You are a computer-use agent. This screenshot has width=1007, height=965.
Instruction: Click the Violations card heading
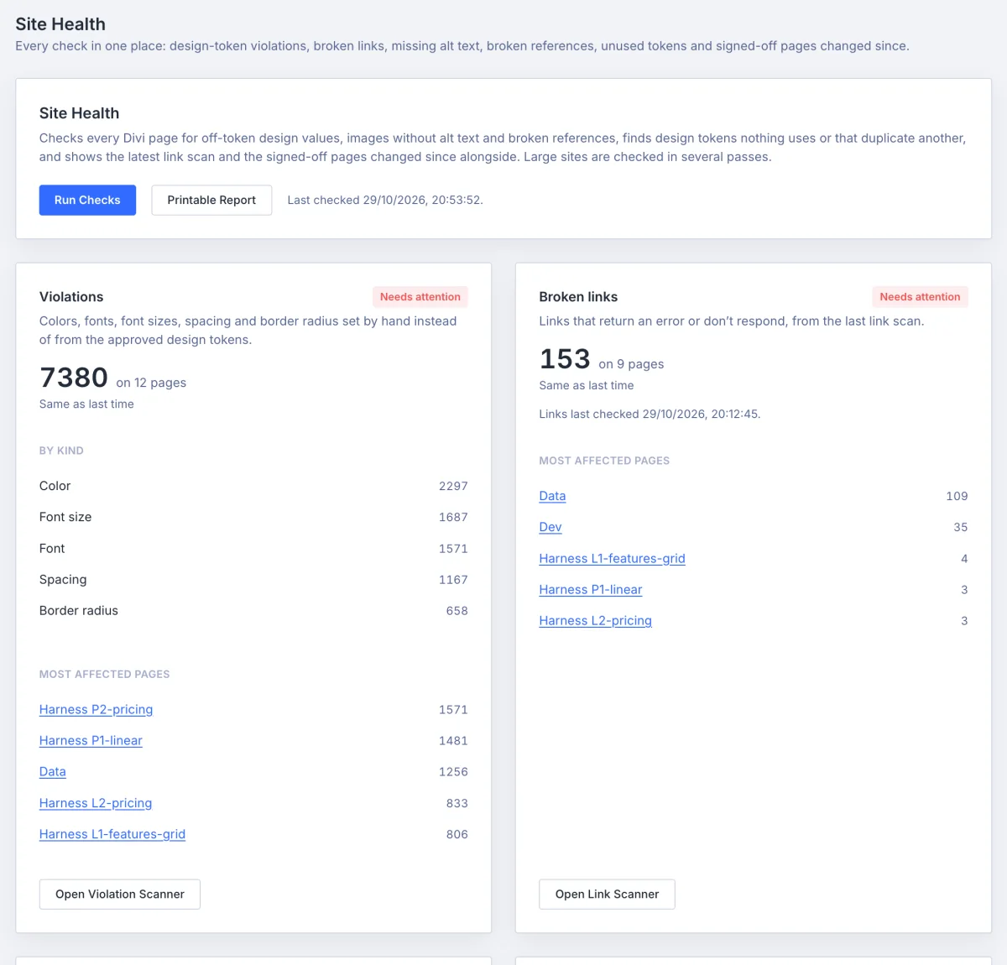coord(71,297)
